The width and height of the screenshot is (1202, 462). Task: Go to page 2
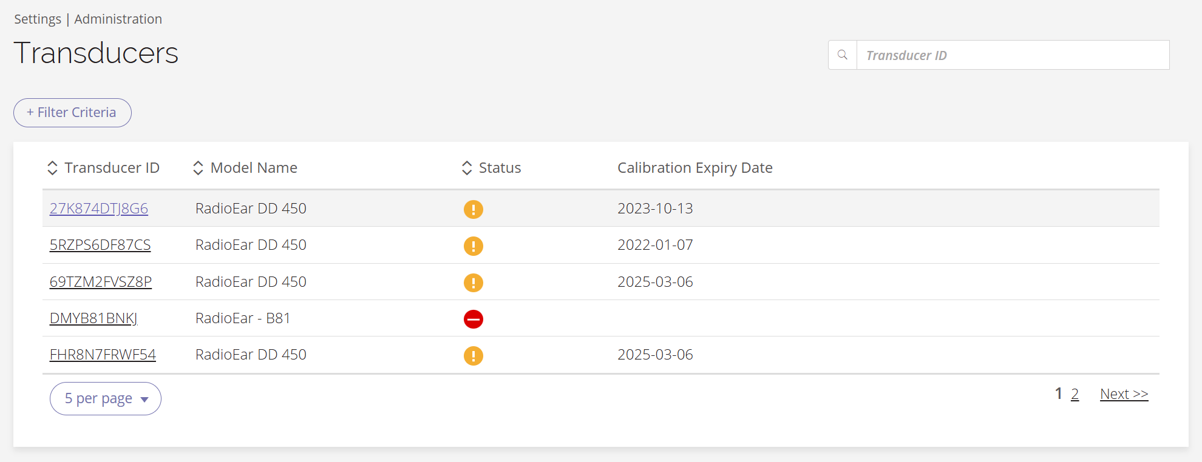tap(1075, 394)
